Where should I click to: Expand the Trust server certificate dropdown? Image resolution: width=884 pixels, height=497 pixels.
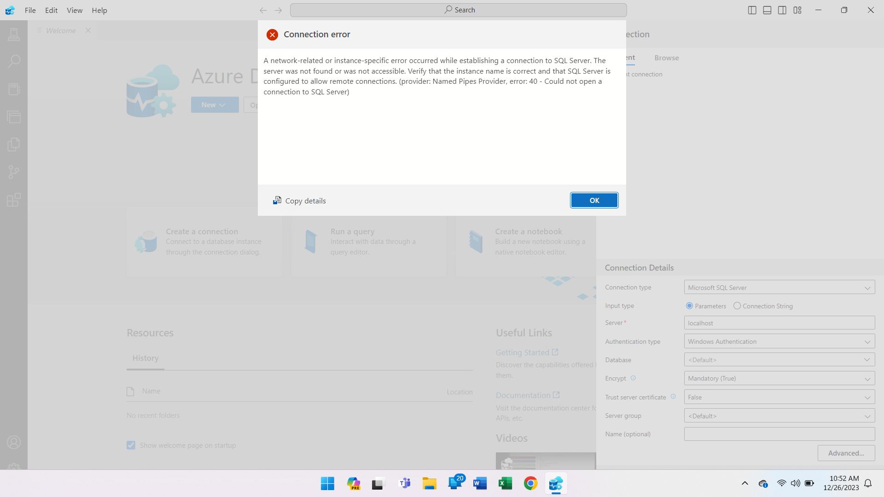coord(779,397)
